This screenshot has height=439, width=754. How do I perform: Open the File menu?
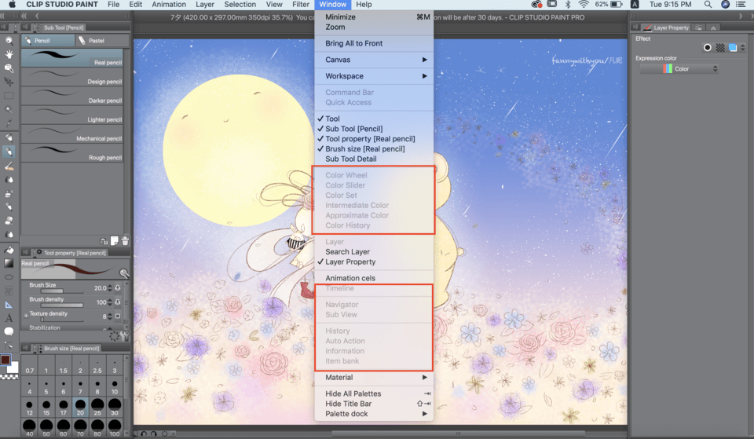[113, 5]
